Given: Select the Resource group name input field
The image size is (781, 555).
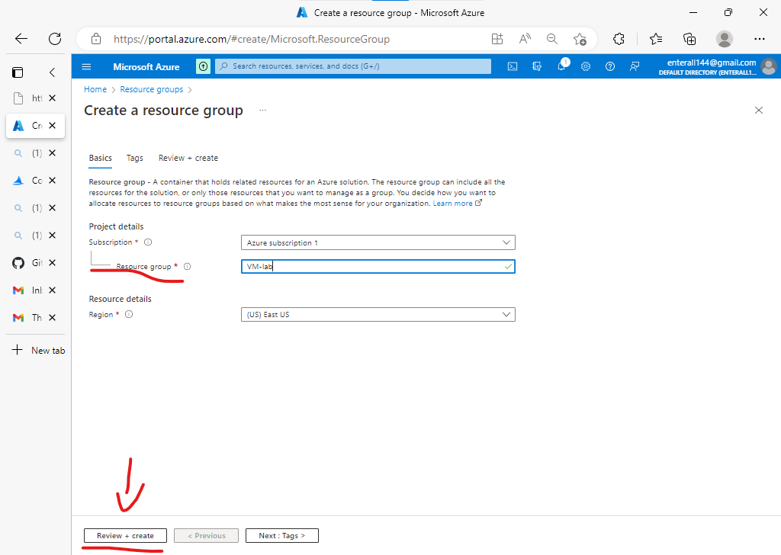Looking at the screenshot, I should [378, 266].
